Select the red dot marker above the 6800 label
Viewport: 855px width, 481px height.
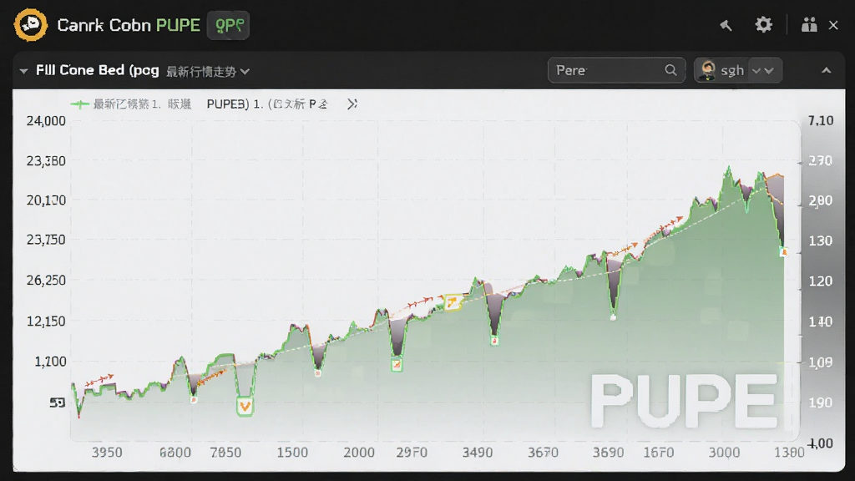coord(194,400)
